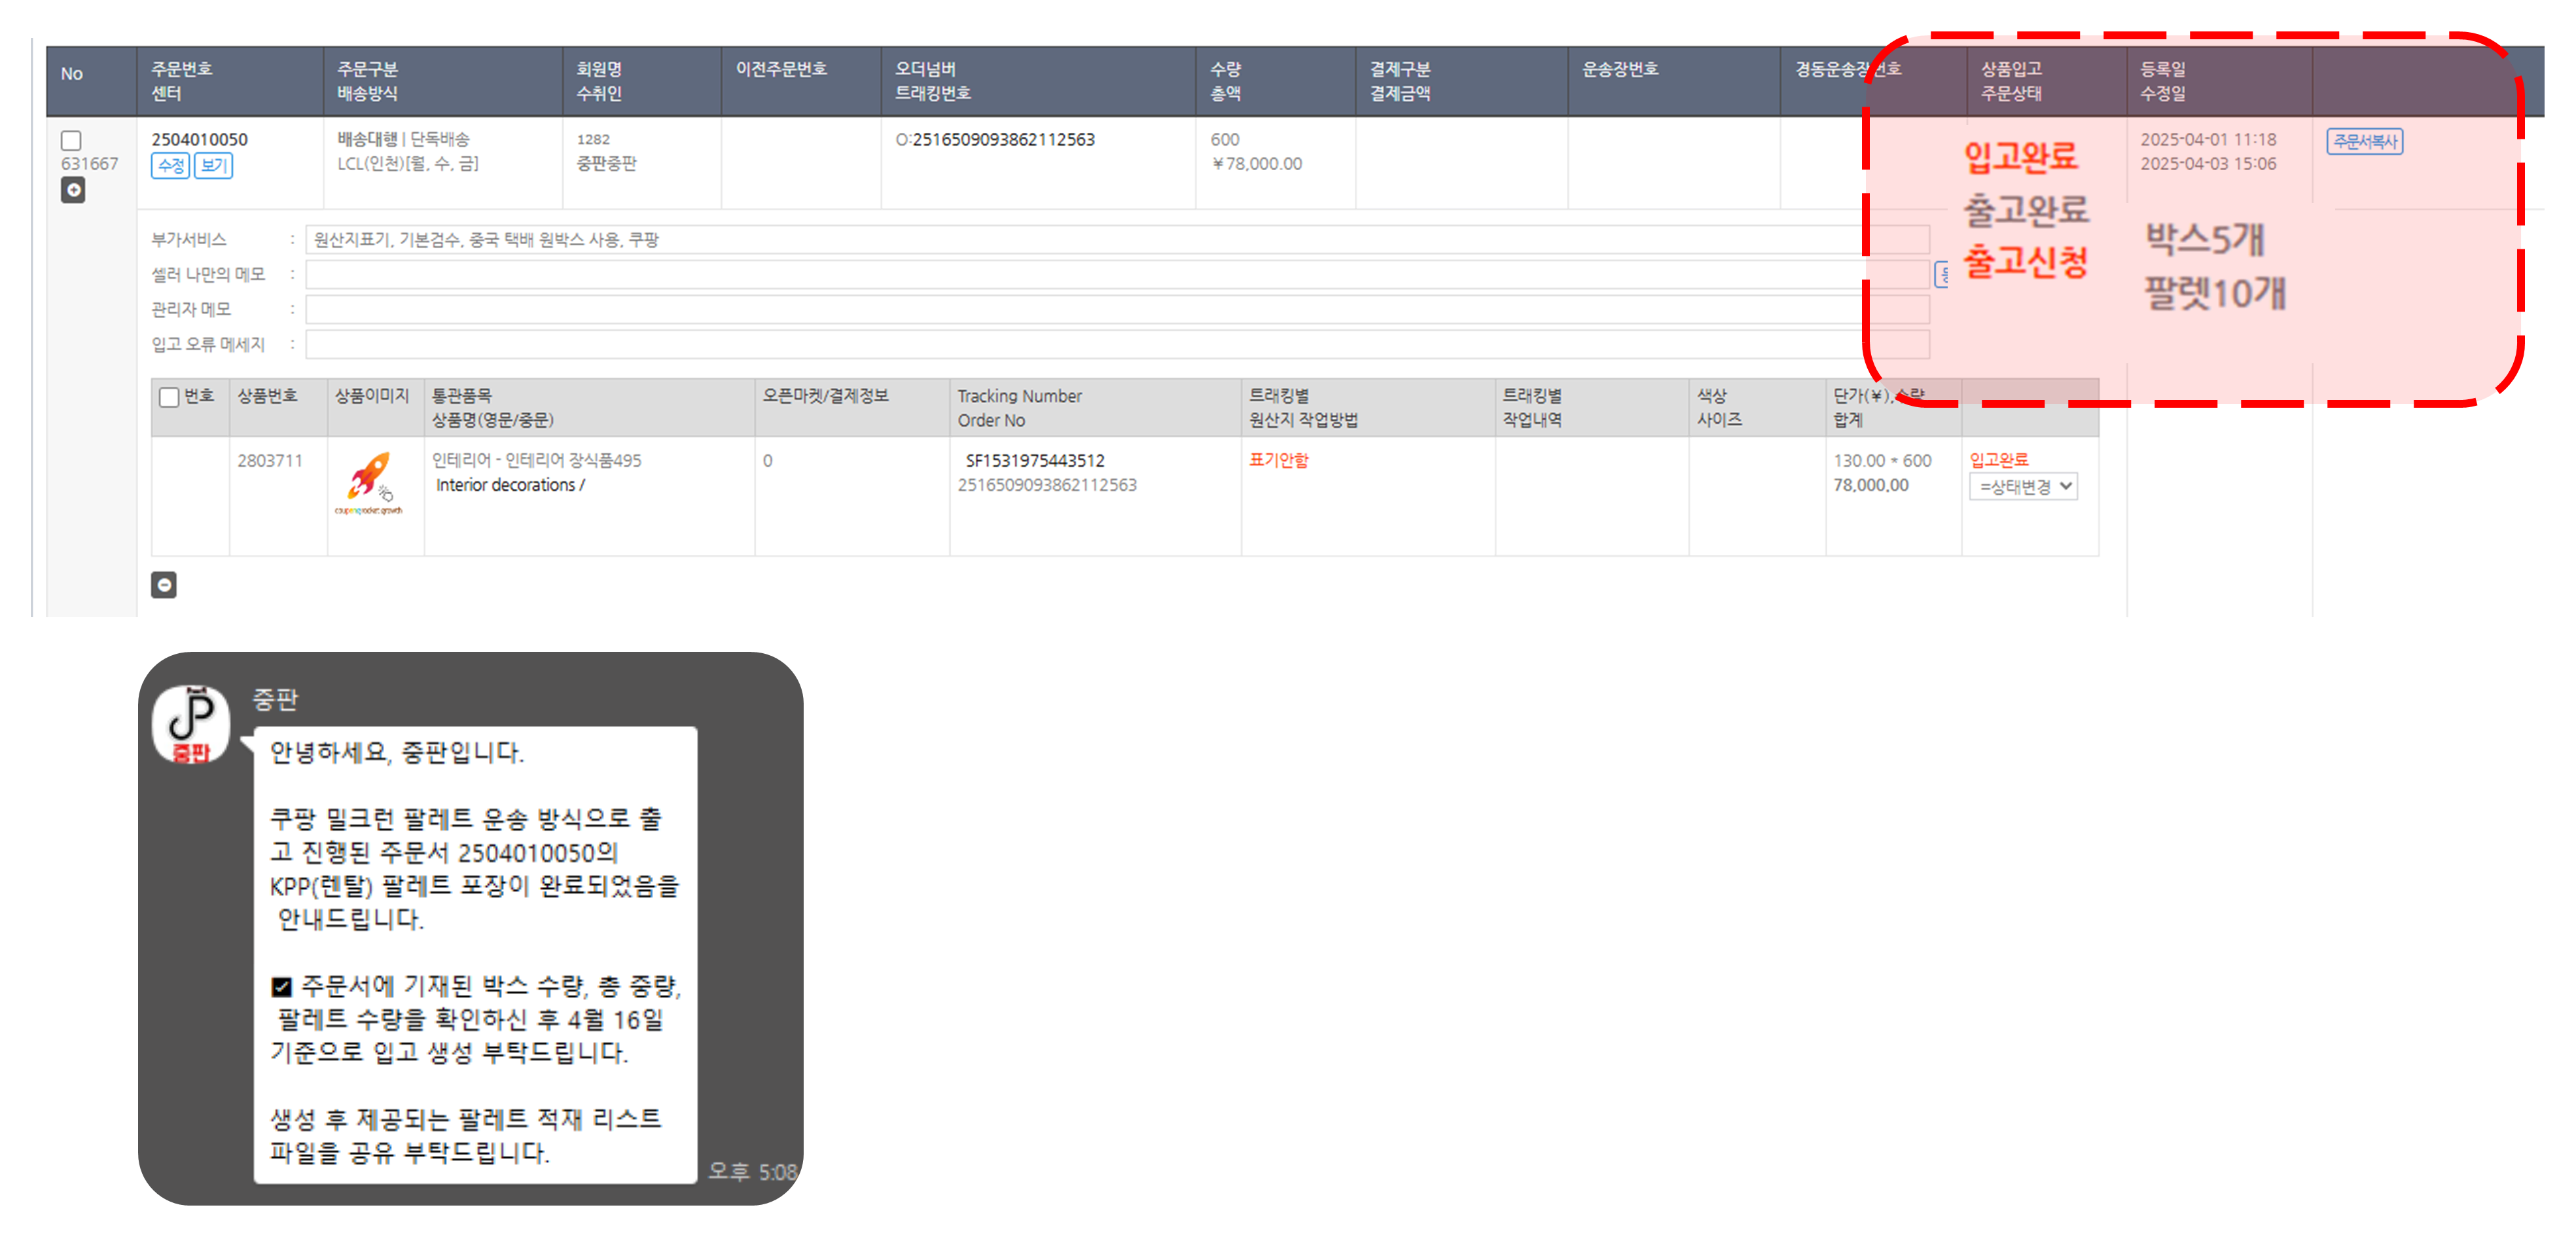Click the 보기 button for order 2504010050
This screenshot has height=1237, width=2576.
pyautogui.click(x=213, y=166)
